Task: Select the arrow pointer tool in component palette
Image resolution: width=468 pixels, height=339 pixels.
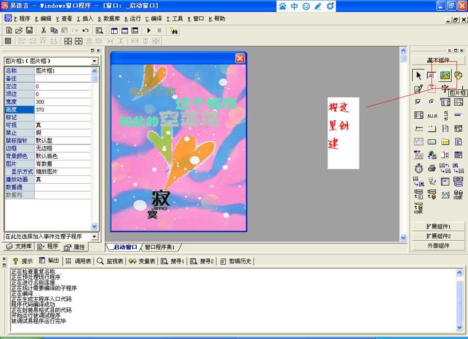Action: click(418, 75)
